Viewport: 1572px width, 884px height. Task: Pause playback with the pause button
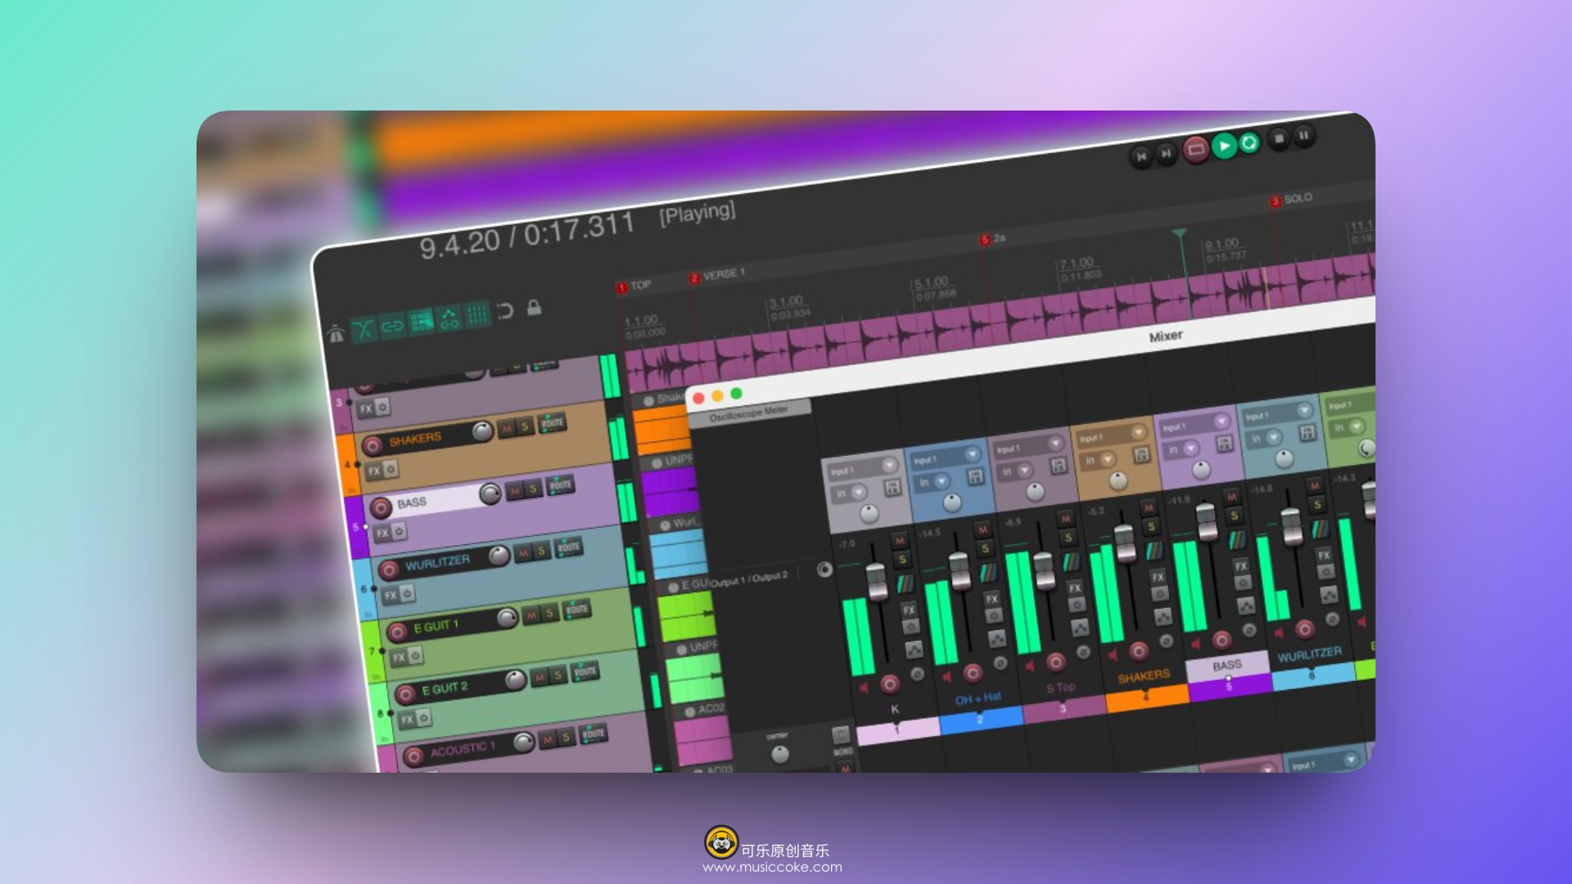(x=1303, y=135)
